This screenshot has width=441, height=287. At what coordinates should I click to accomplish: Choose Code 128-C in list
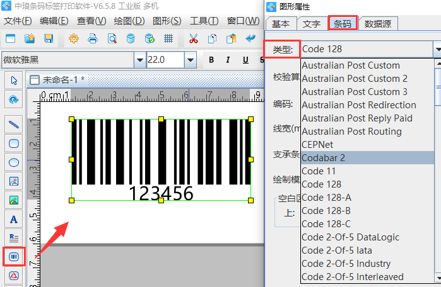pos(367,224)
